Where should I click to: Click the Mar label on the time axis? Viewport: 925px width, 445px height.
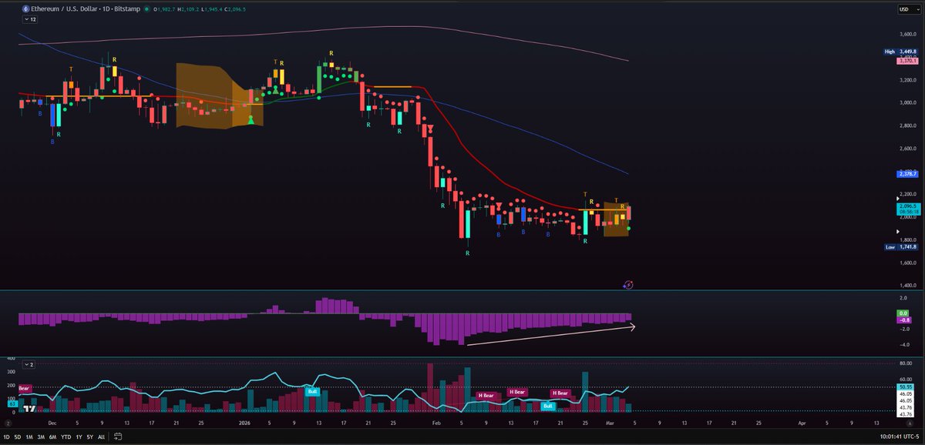610,423
